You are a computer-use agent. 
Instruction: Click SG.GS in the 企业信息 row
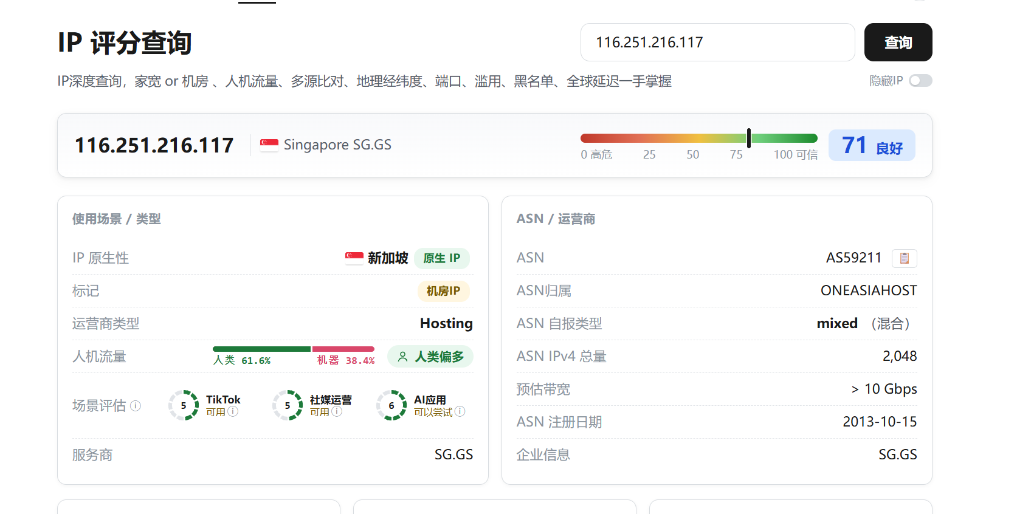(x=898, y=454)
